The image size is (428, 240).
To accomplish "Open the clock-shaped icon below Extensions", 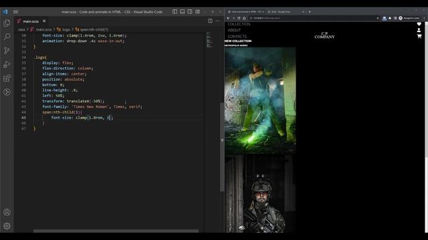I will click(x=7, y=92).
